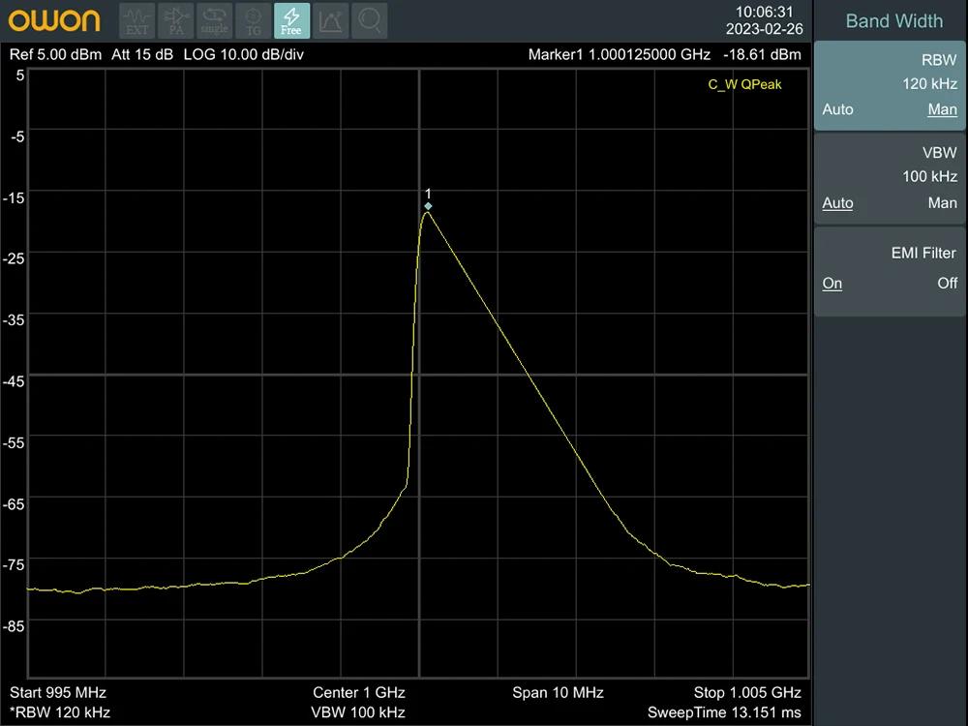This screenshot has width=968, height=726.
Task: Set RBW to Man mode
Action: pos(942,109)
